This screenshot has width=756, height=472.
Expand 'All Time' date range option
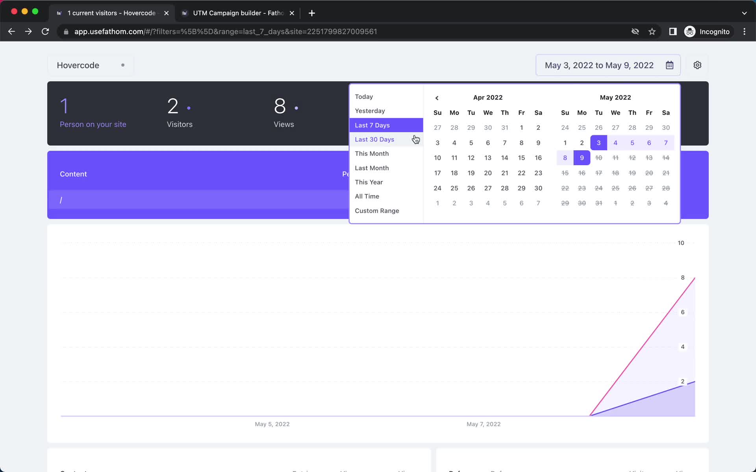point(367,196)
